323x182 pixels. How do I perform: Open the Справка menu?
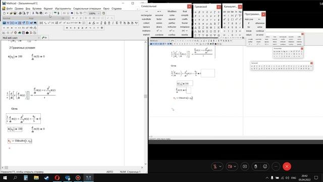point(117,9)
